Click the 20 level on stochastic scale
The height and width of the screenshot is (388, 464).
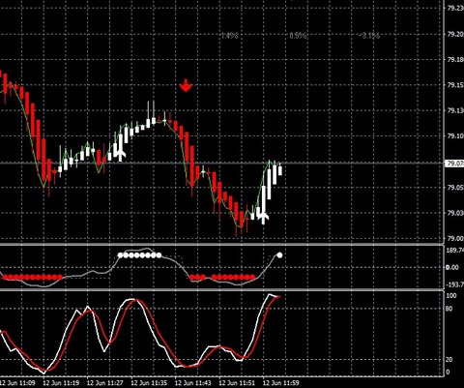click(x=449, y=359)
